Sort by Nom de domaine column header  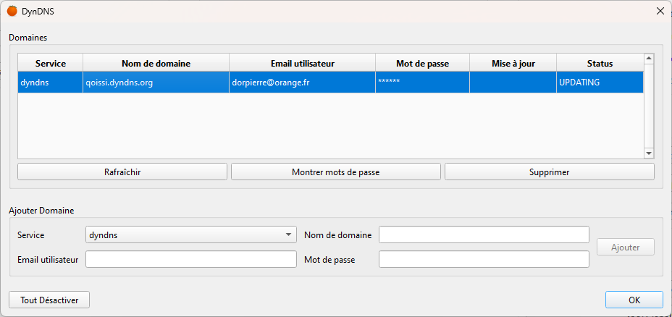point(156,64)
